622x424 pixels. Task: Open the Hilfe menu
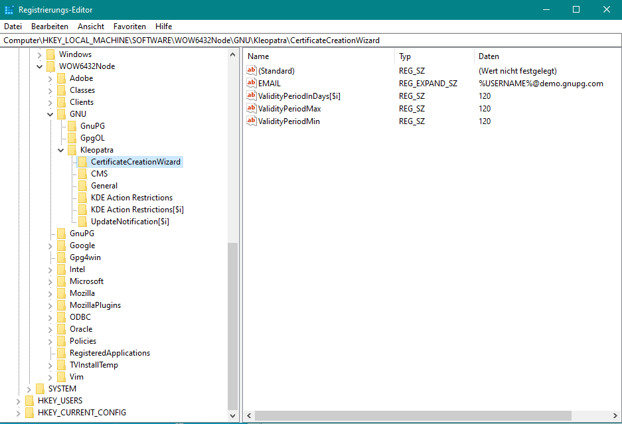point(163,27)
